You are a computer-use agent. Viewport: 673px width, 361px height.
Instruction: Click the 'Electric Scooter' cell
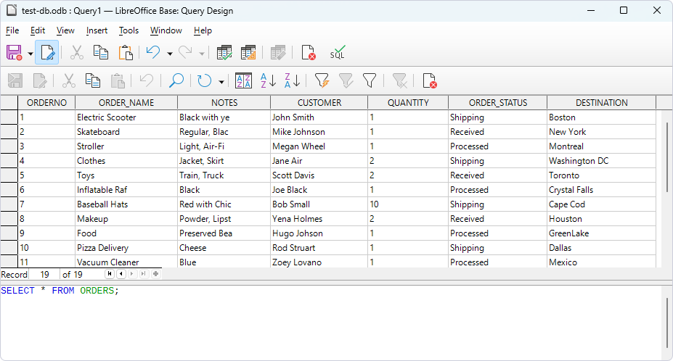[x=126, y=117]
